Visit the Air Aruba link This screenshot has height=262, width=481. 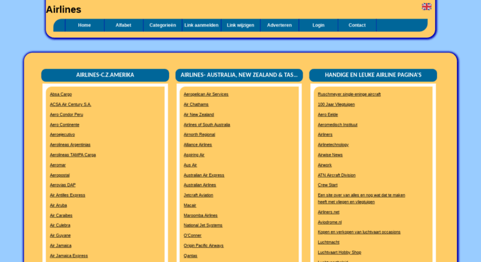58,205
